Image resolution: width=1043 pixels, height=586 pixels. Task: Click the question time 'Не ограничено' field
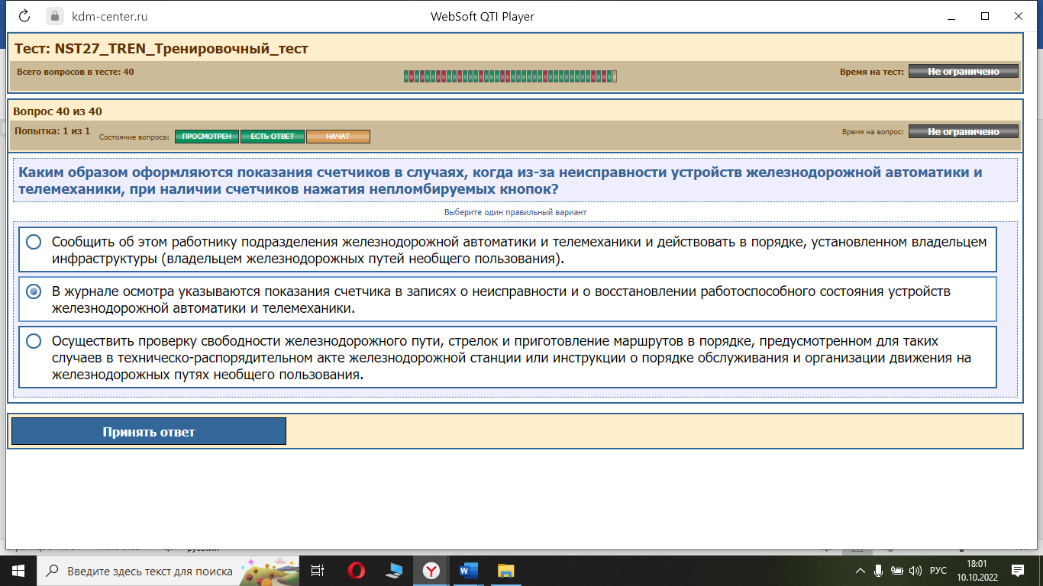tap(964, 131)
